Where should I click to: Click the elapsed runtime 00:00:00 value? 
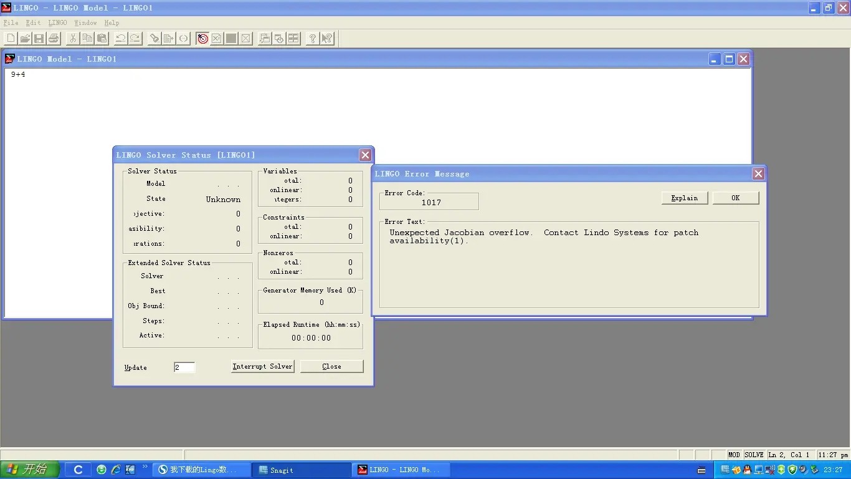pos(311,338)
